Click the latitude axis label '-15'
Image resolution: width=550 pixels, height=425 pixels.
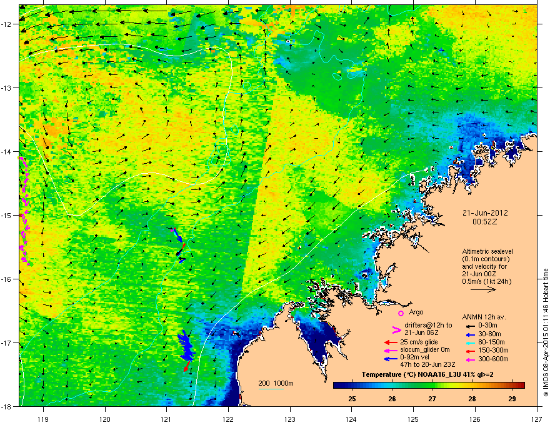6,215
